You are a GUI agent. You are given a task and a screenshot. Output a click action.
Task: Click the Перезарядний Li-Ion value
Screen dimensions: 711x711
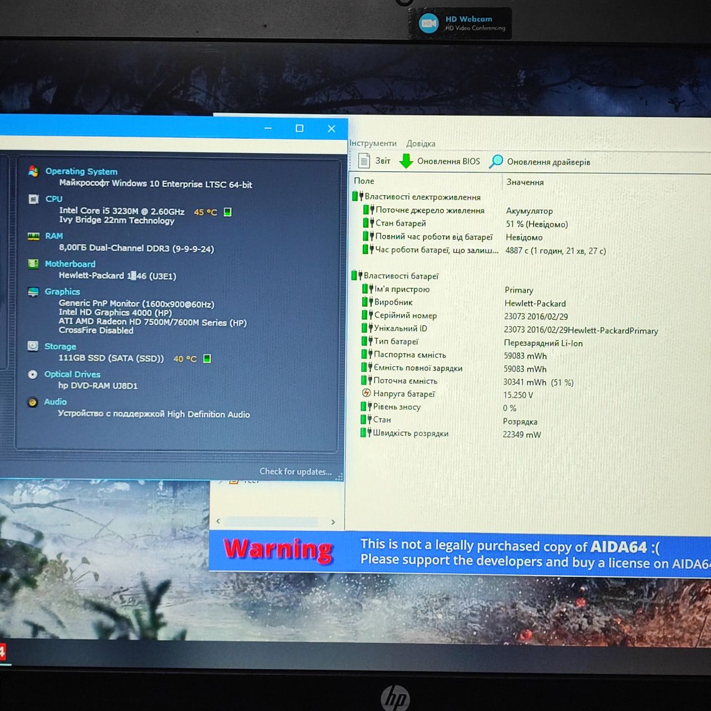click(x=543, y=343)
